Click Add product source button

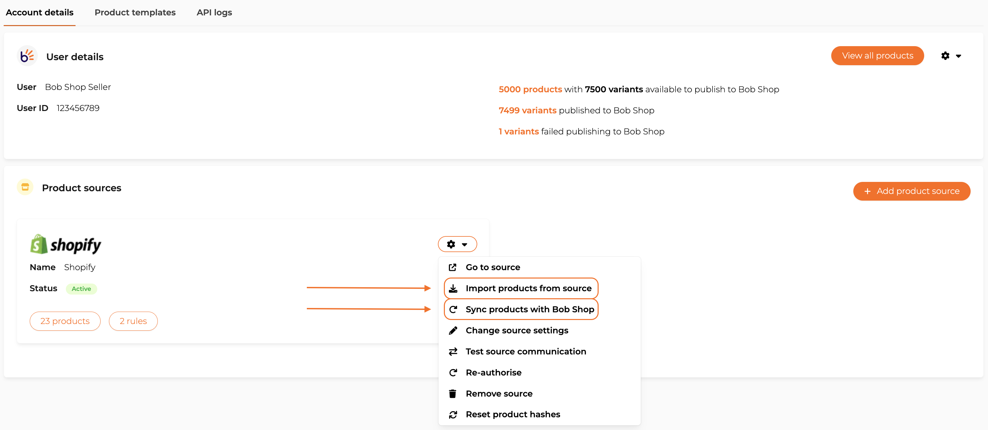911,191
